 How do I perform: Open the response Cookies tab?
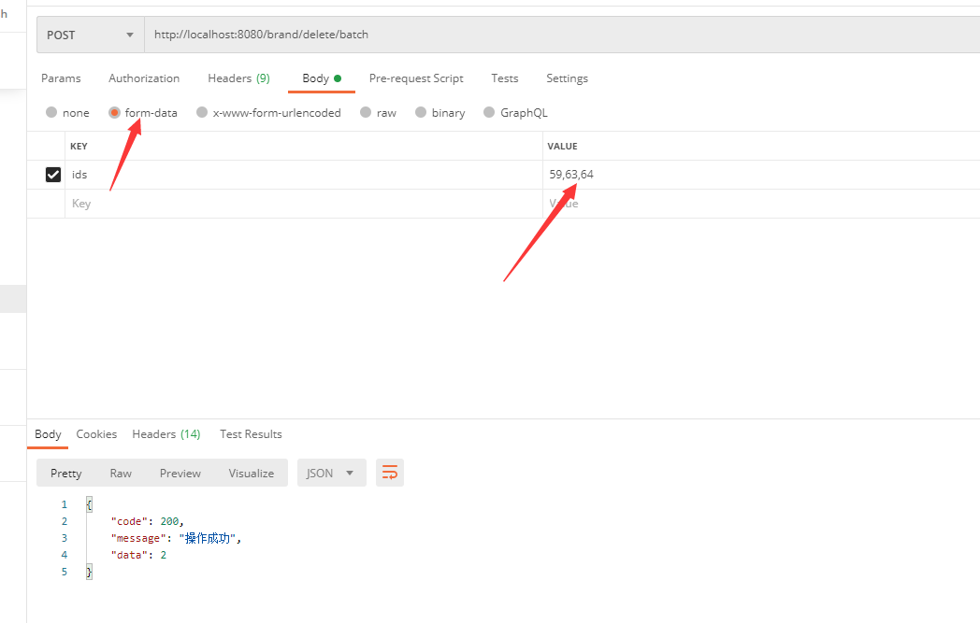pos(96,433)
